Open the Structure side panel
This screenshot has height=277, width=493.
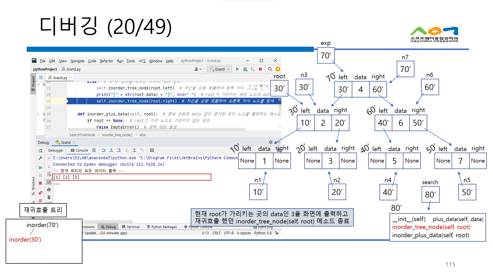pyautogui.click(x=33, y=186)
